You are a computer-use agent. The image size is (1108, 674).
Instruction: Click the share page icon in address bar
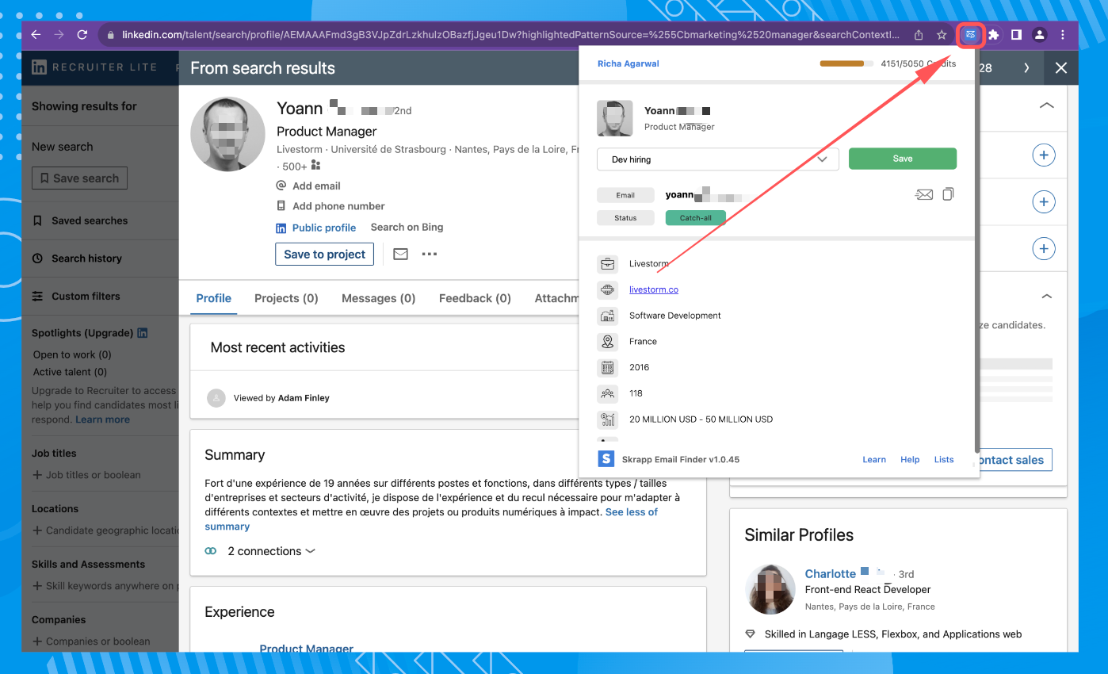coord(919,35)
